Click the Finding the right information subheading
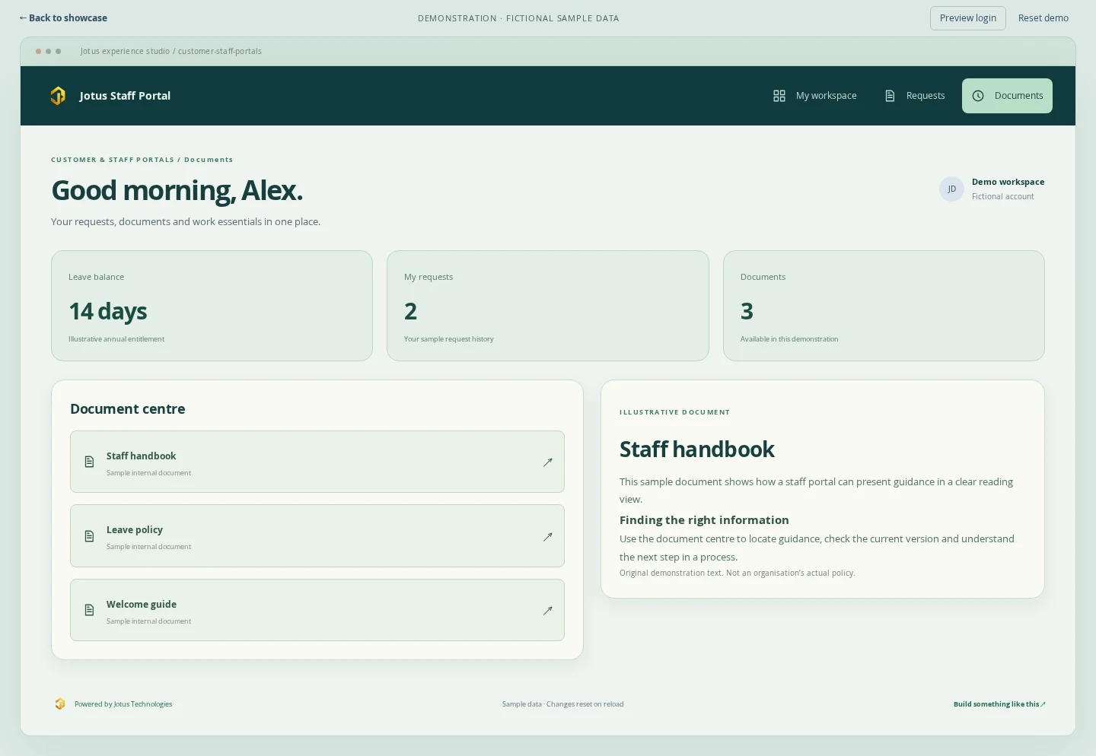Screen dimensions: 1096x756 click(x=704, y=520)
